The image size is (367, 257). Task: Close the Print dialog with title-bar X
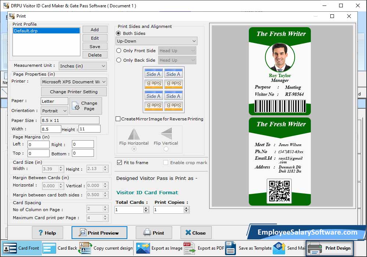(x=349, y=16)
